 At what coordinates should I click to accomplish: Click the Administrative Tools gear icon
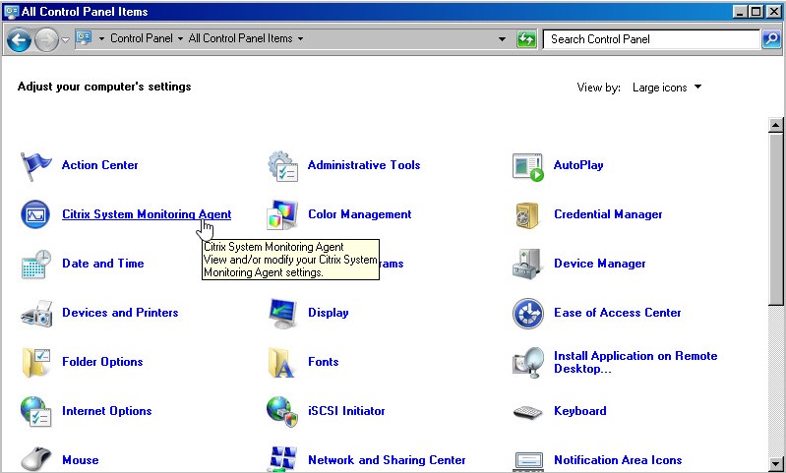[x=283, y=166]
